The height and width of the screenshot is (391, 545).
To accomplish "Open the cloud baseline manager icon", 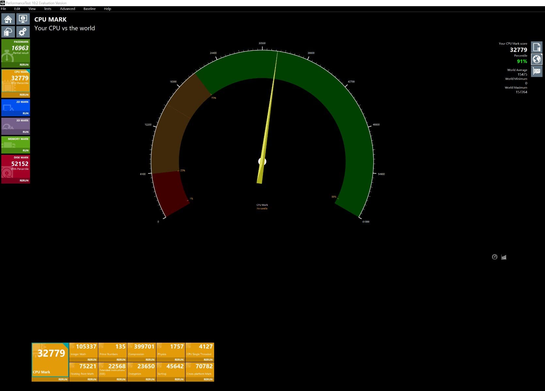I will (x=8, y=32).
